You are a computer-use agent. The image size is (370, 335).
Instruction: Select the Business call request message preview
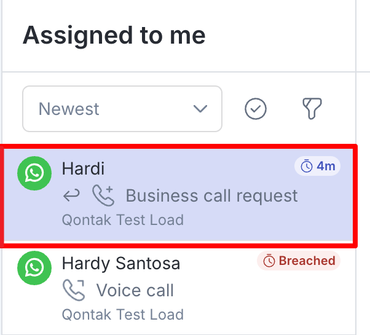click(x=211, y=196)
